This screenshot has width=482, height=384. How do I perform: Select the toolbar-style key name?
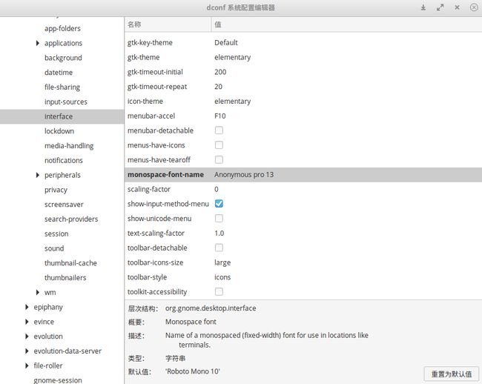147,277
